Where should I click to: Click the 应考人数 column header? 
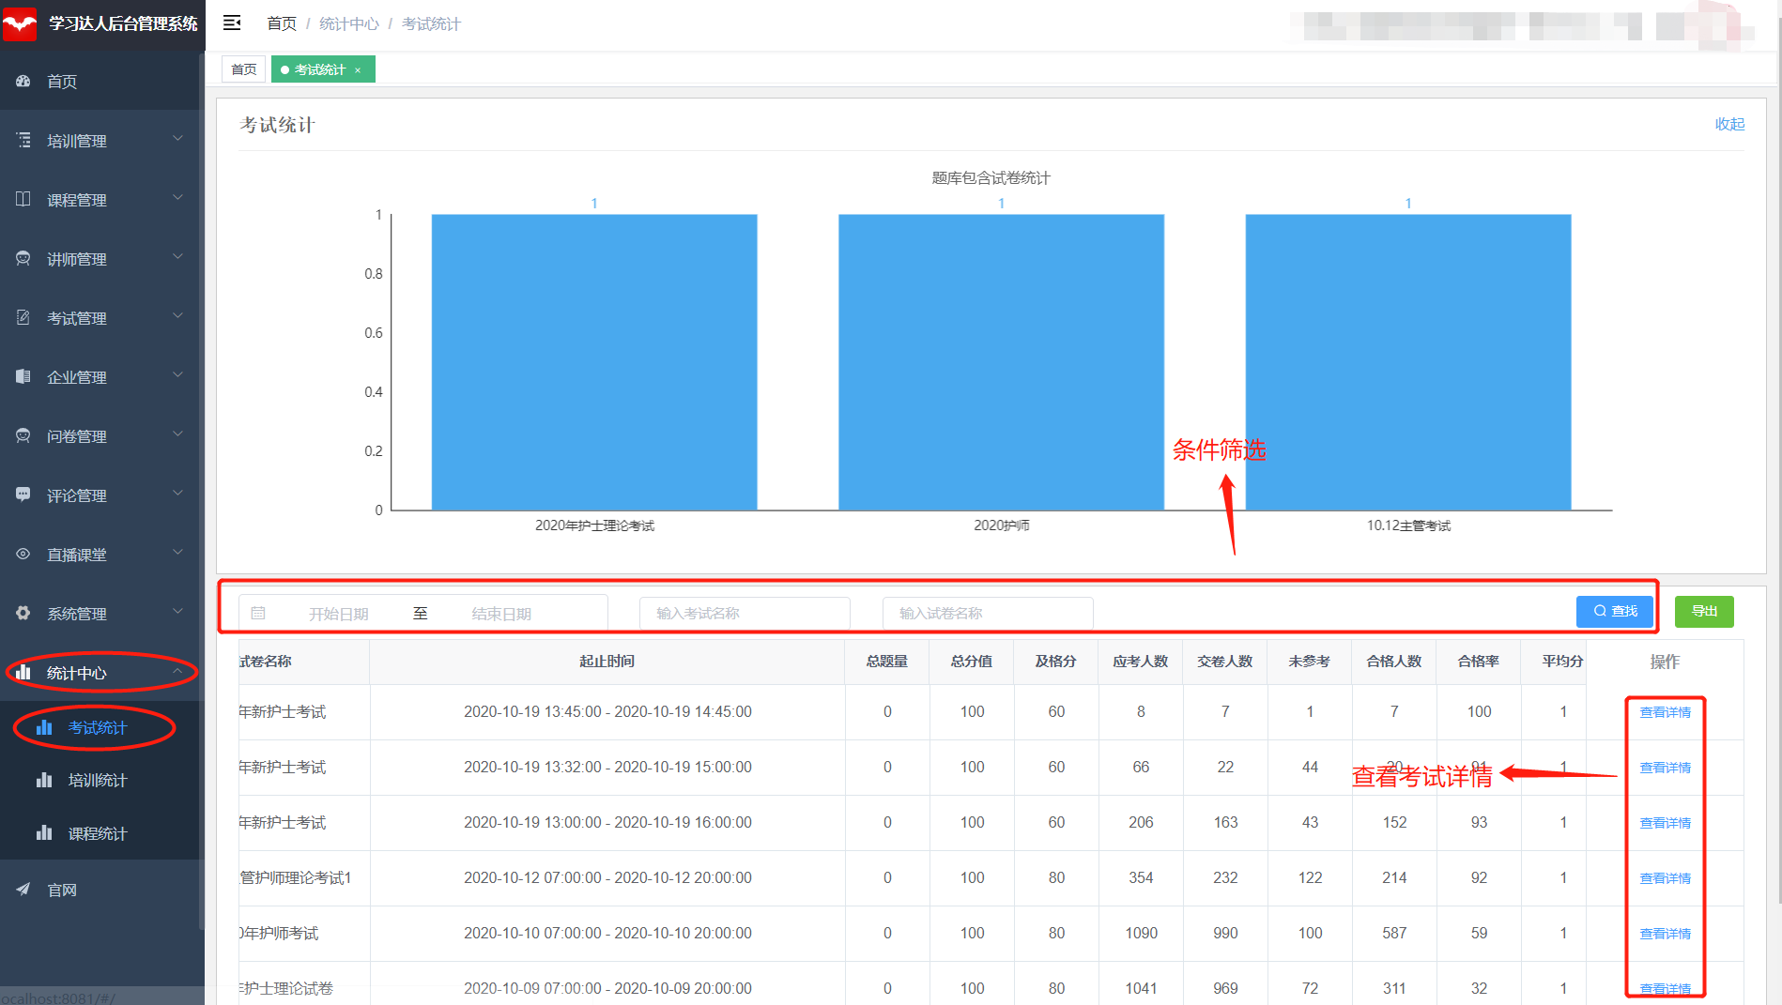click(x=1141, y=662)
